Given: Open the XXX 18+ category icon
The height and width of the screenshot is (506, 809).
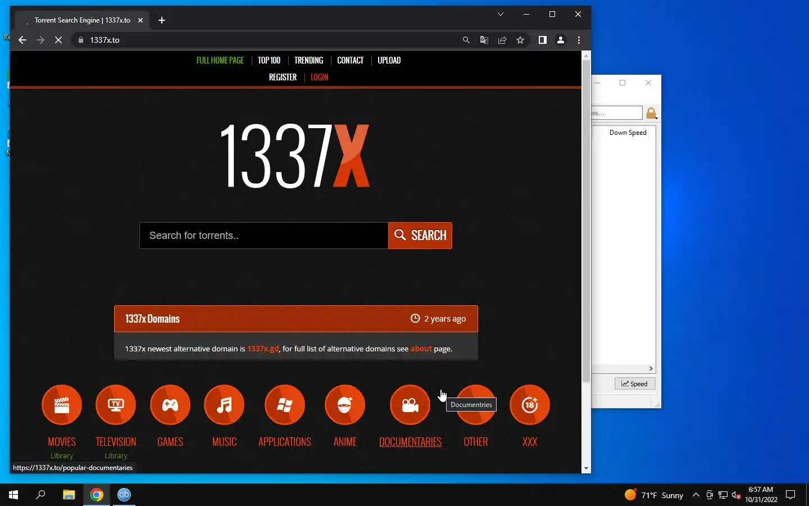Looking at the screenshot, I should coord(530,405).
